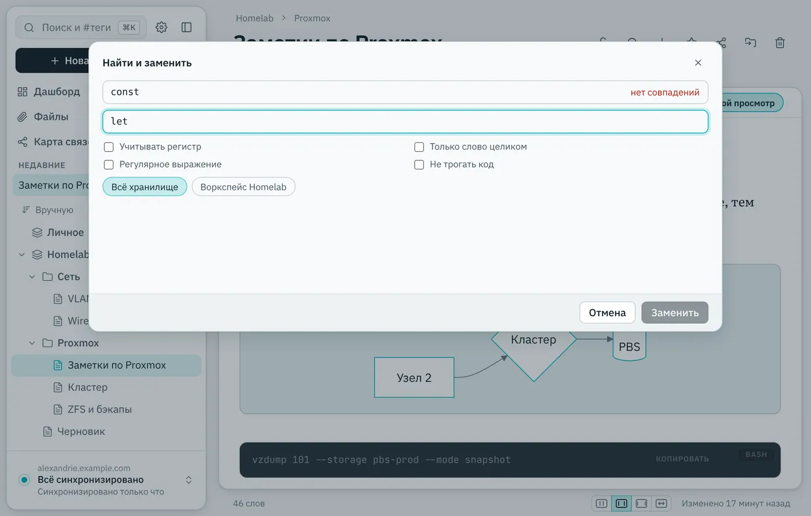Click the Proxmox breadcrumb link
The width and height of the screenshot is (811, 516).
(312, 18)
